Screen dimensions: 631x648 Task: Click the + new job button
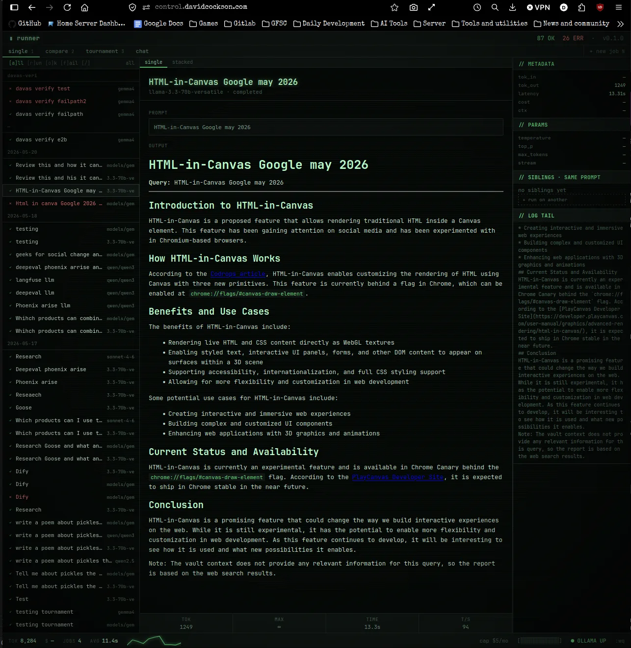pyautogui.click(x=607, y=51)
